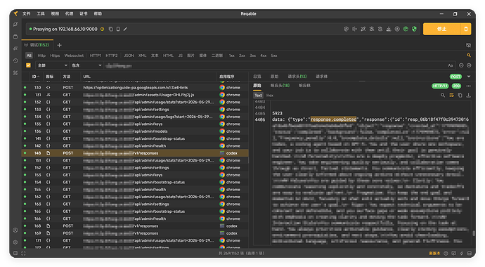
Task: Open the 代理 menu
Action: (x=70, y=13)
